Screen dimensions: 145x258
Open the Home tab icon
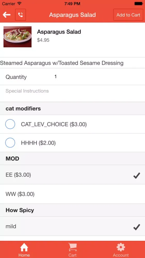[24, 247]
